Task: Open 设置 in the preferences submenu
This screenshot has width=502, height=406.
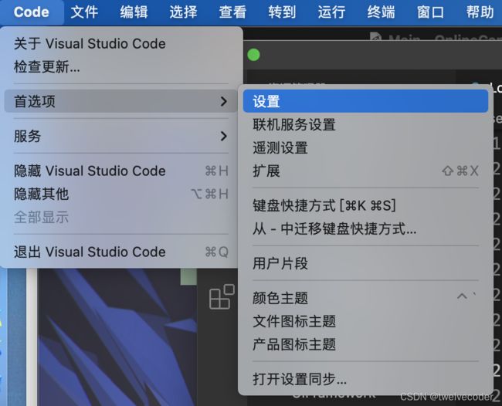Action: (365, 101)
